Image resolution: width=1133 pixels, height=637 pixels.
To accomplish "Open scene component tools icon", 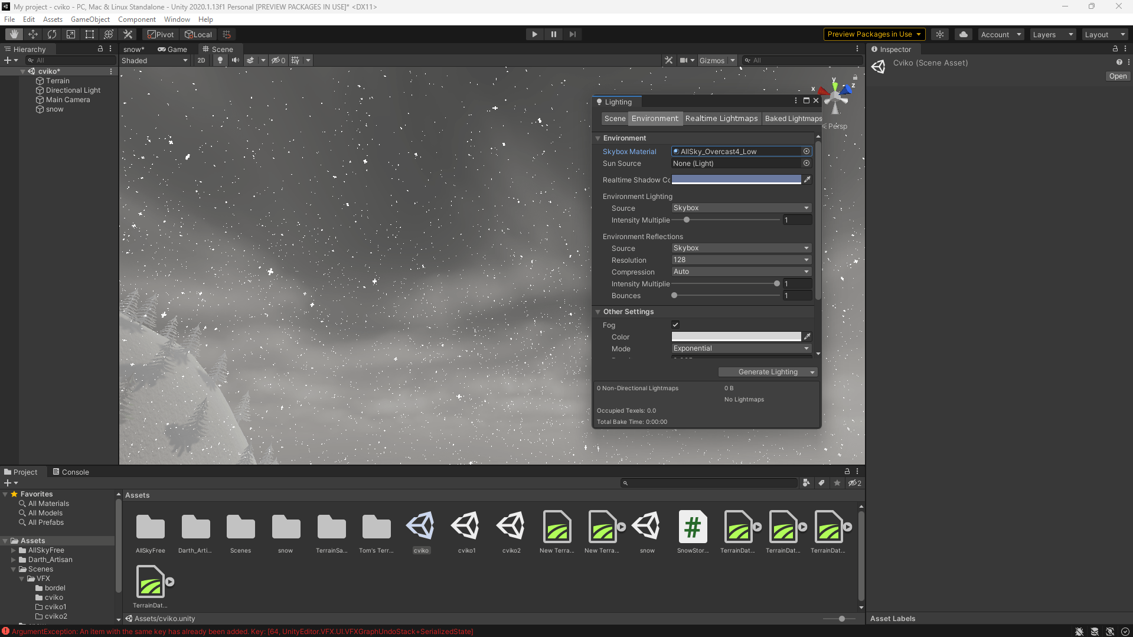I will tap(668, 60).
